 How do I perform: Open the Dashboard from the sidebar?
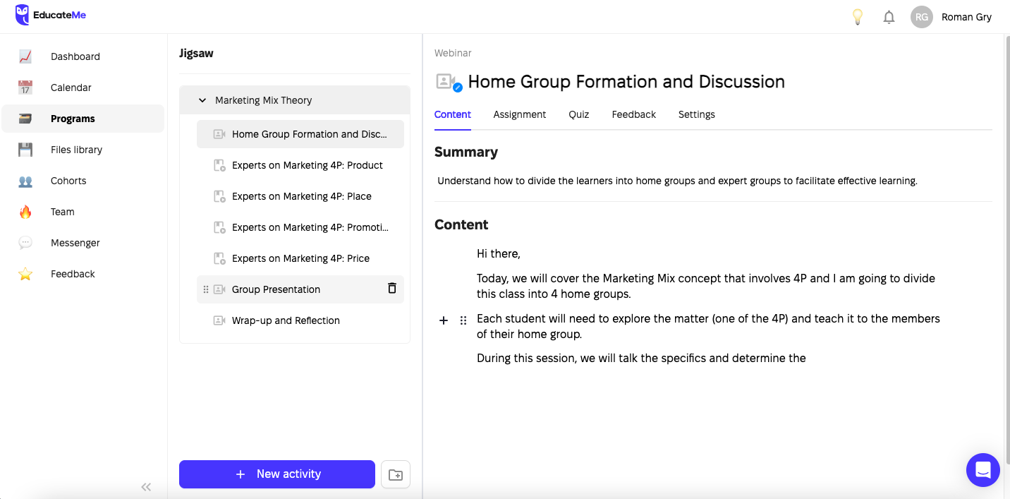pos(75,56)
